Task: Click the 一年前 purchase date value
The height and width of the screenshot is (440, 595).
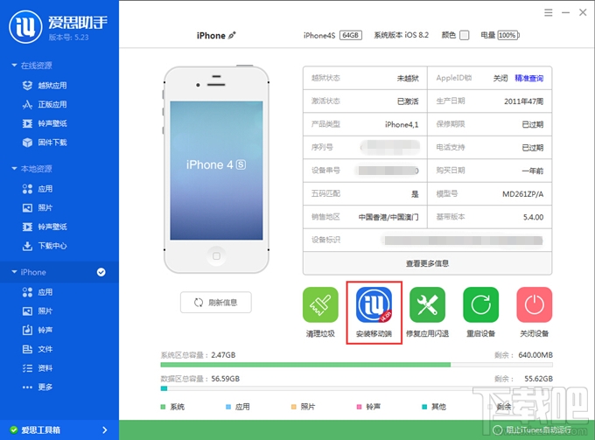Action: point(533,171)
